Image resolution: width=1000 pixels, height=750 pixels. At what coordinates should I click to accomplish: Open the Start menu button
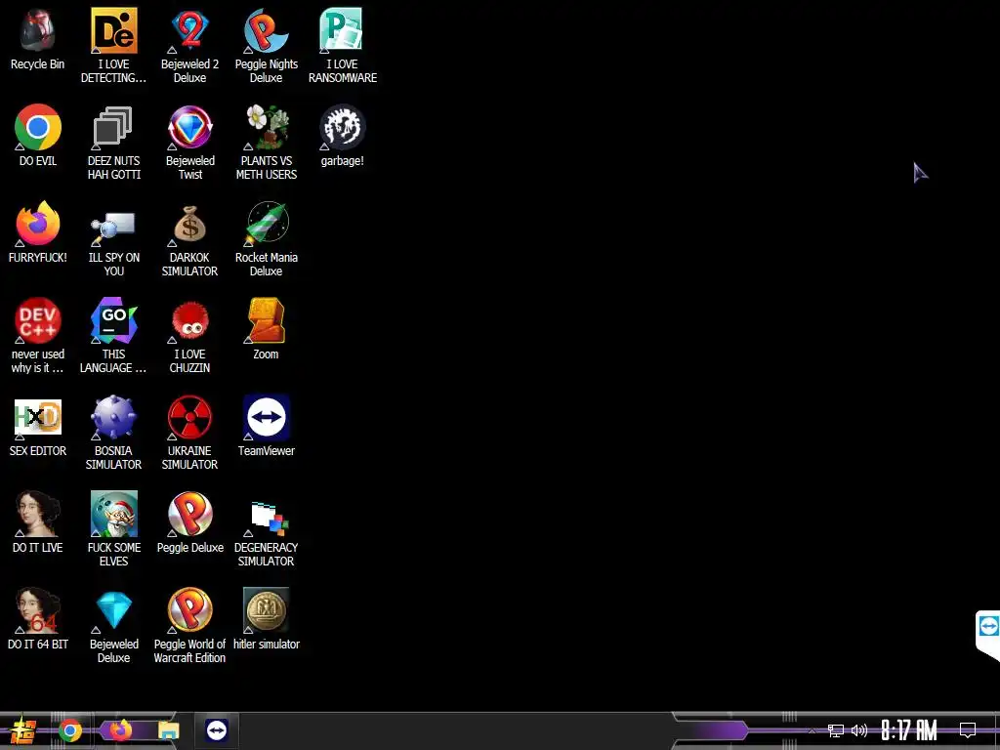(x=23, y=730)
